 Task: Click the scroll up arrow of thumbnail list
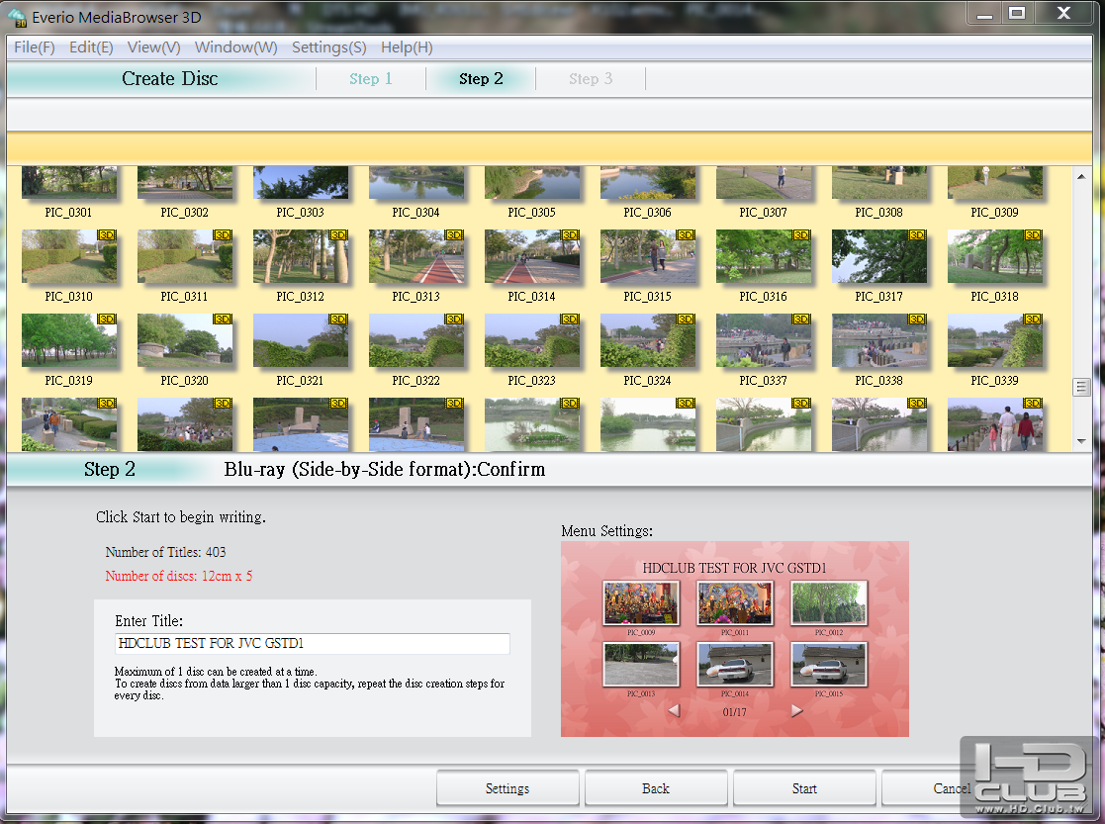(1081, 176)
